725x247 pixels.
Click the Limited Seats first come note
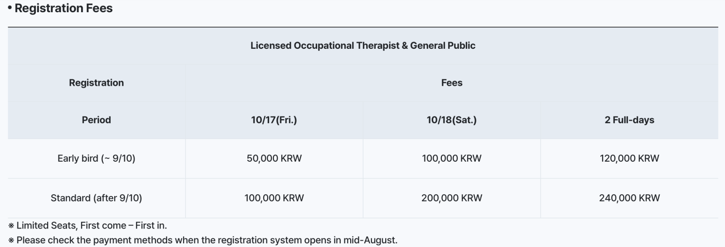88,225
